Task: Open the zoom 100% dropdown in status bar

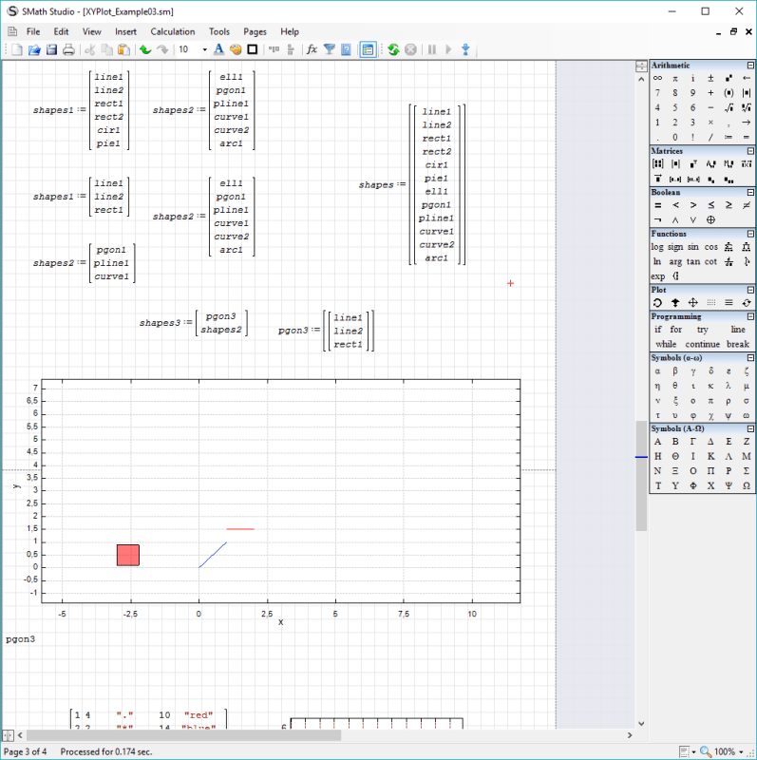Action: (x=741, y=752)
